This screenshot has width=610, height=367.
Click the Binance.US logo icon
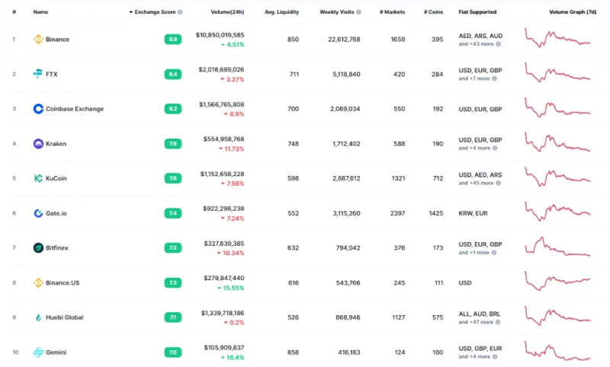tap(38, 282)
